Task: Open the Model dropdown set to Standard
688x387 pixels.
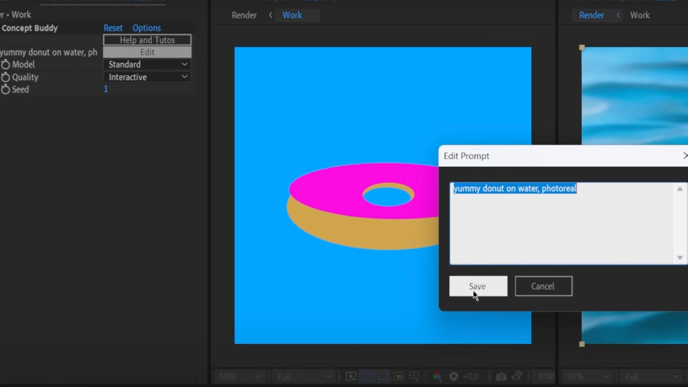Action: point(147,64)
